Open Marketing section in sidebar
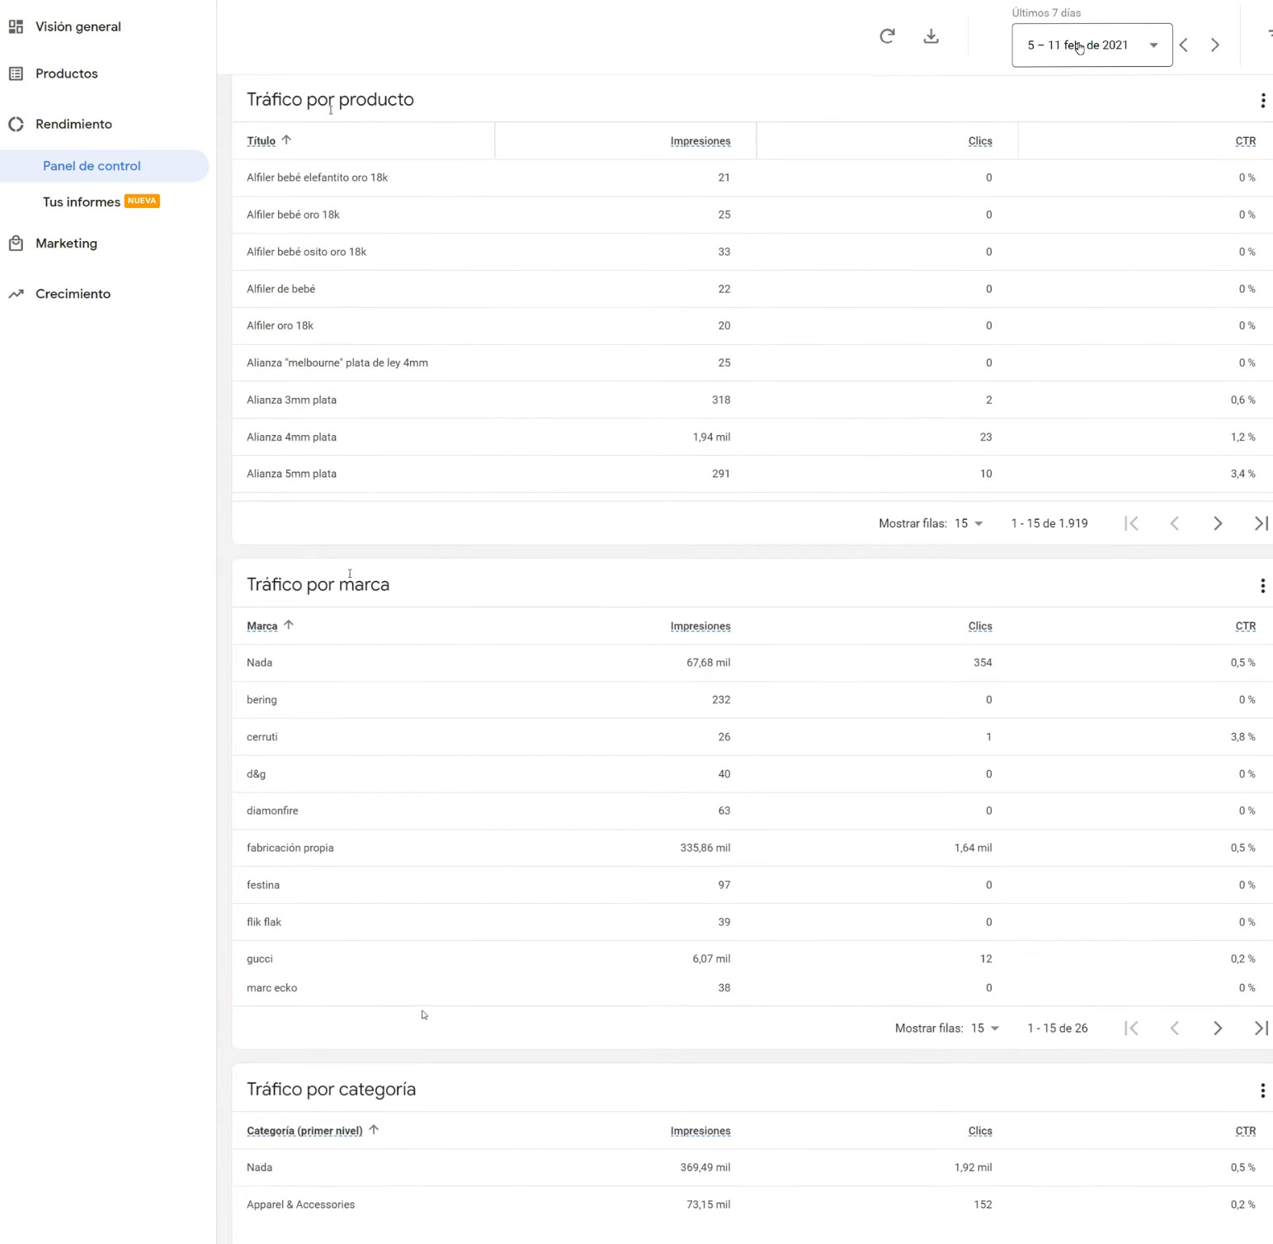Screen dimensions: 1273x1244 (x=66, y=244)
